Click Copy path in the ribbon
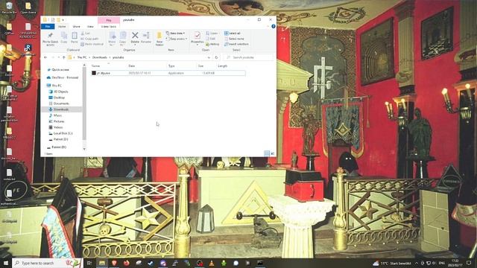The image size is (477, 268). click(89, 39)
